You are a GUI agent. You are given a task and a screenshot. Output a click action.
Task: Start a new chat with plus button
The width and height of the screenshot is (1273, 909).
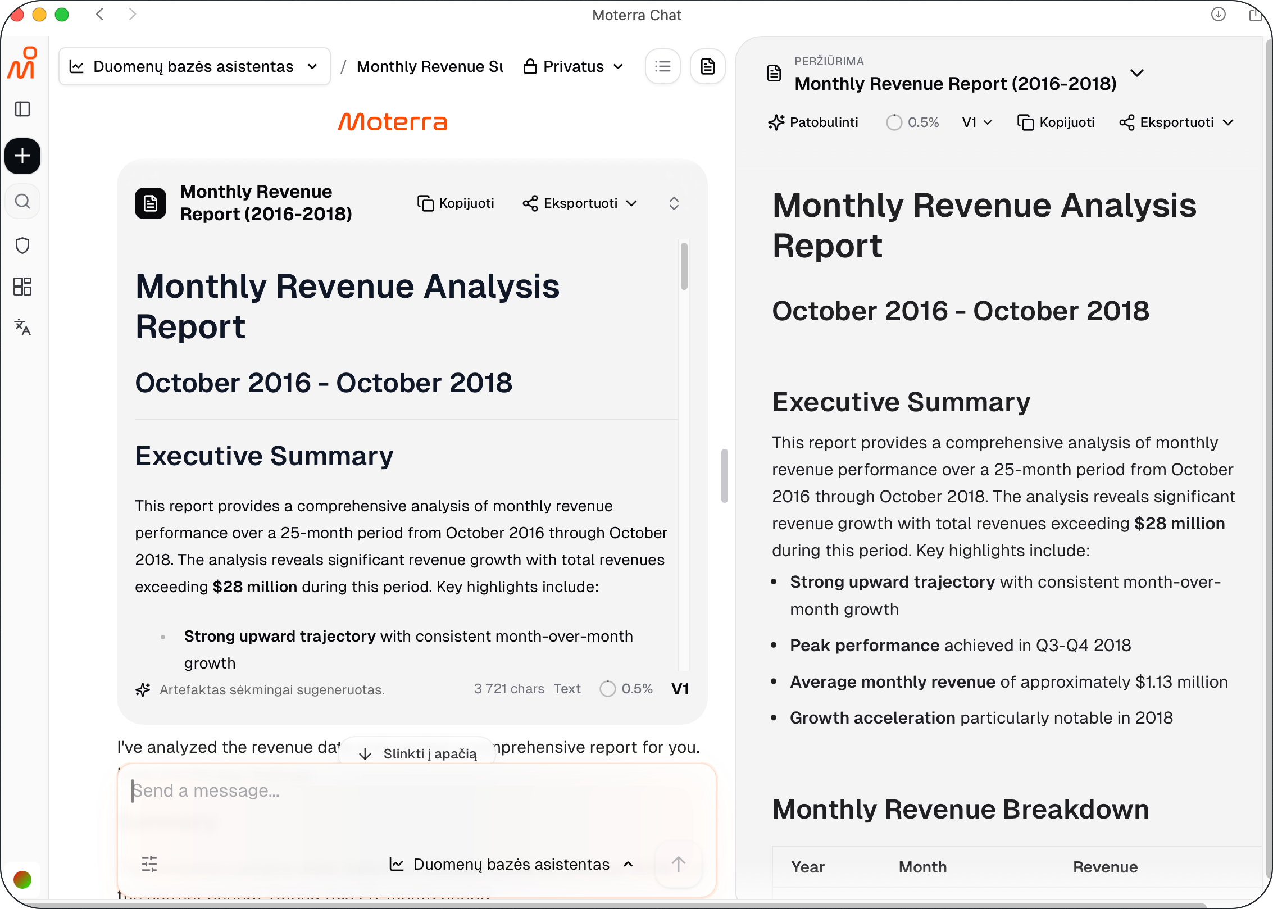point(22,156)
